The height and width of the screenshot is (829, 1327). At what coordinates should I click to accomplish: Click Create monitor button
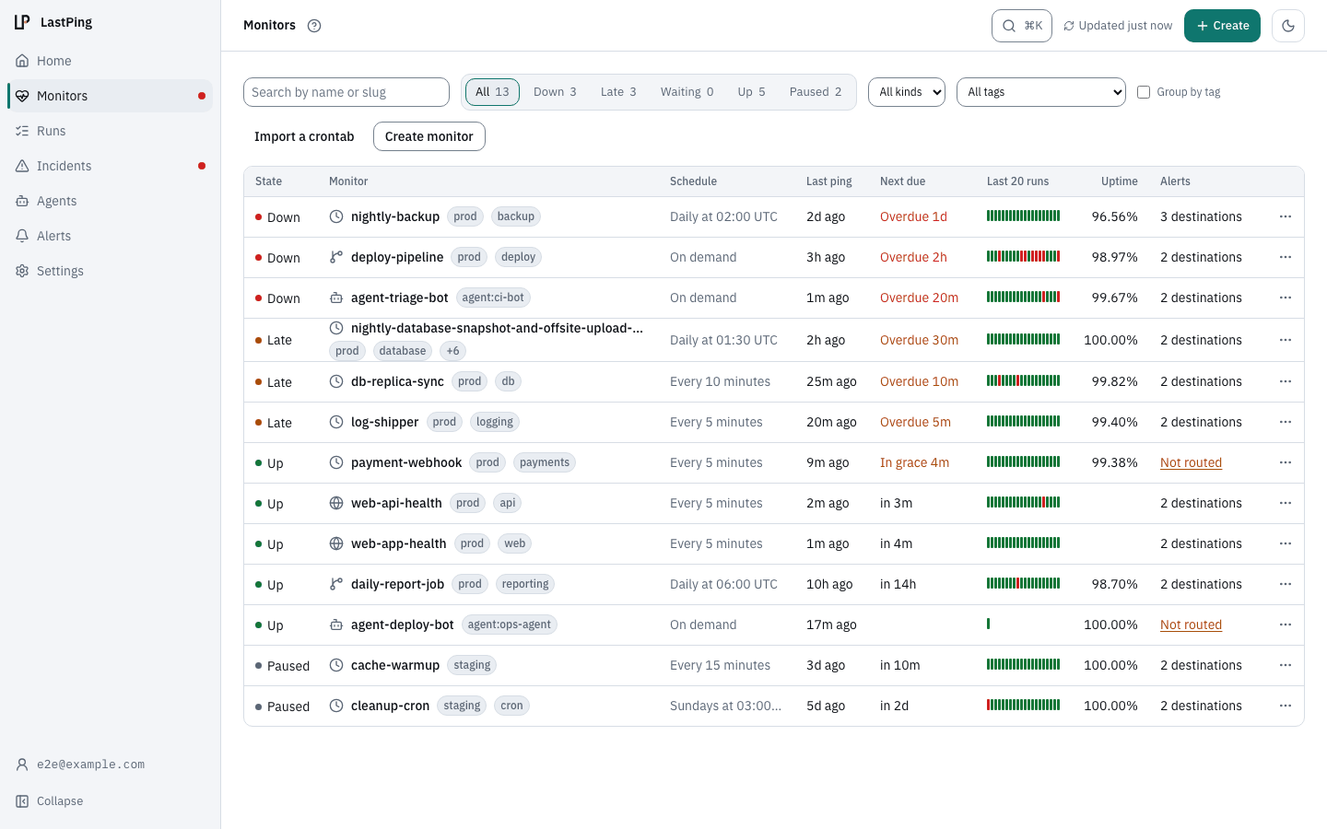[429, 136]
